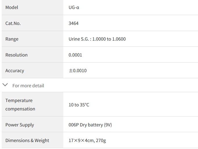Click the 10 to 35°C value
The height and width of the screenshot is (149, 198).
click(x=79, y=105)
